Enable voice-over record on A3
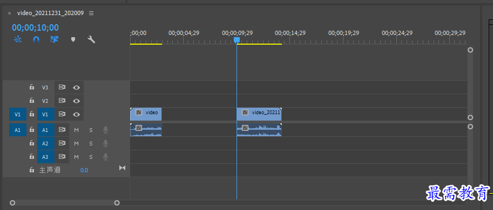 pos(106,157)
